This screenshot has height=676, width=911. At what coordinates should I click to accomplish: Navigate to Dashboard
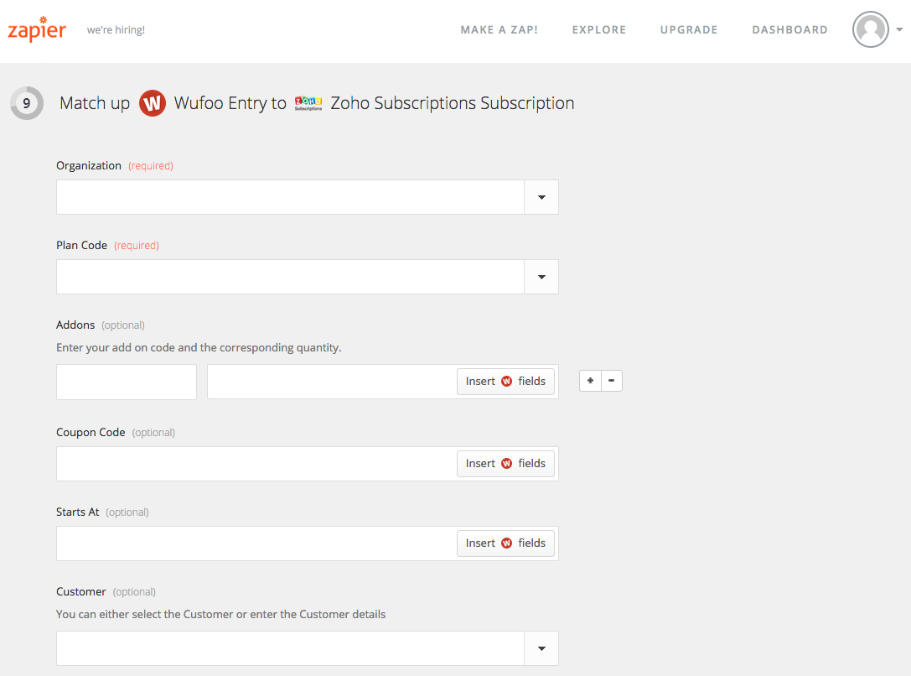tap(789, 29)
